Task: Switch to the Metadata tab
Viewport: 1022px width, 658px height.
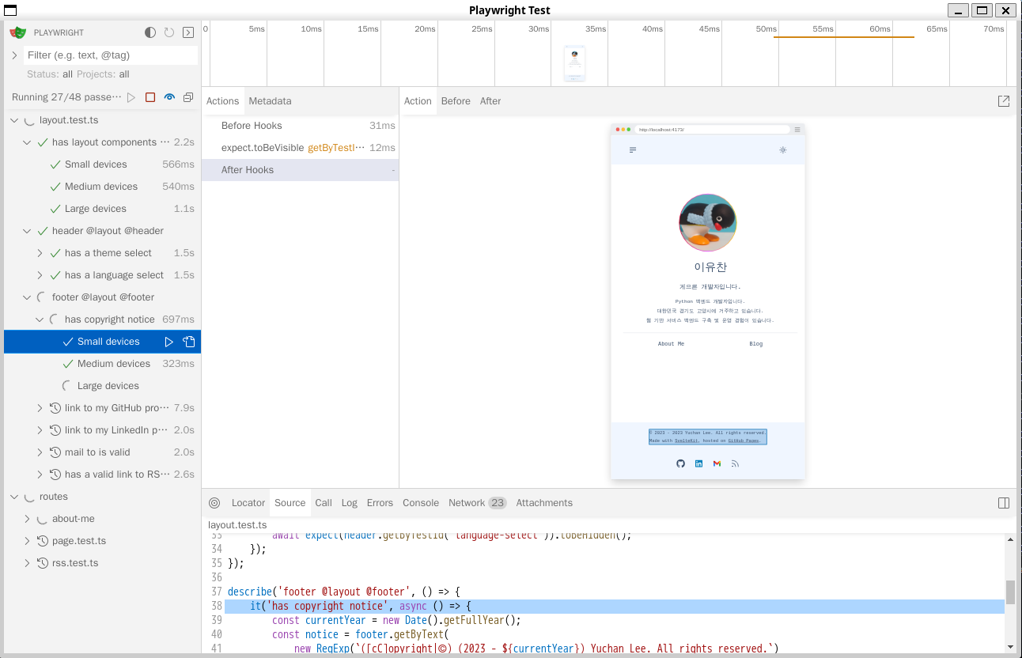Action: [270, 101]
